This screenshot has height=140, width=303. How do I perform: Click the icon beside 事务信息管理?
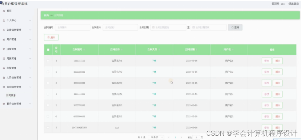4,104
